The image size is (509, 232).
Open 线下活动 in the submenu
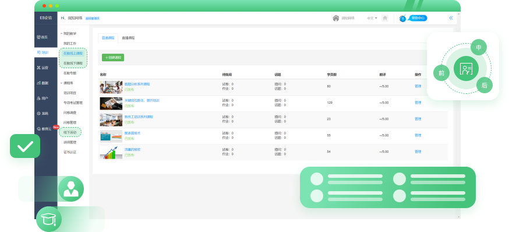click(70, 132)
